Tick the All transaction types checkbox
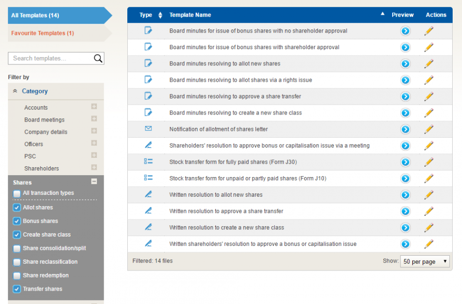This screenshot has height=304, width=462. [17, 194]
